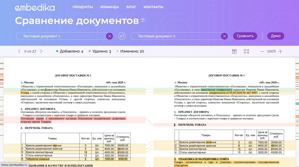Viewport: 299px width, 167px height.
Task: Toggle fullscreen view of the comparison
Action: point(246,51)
